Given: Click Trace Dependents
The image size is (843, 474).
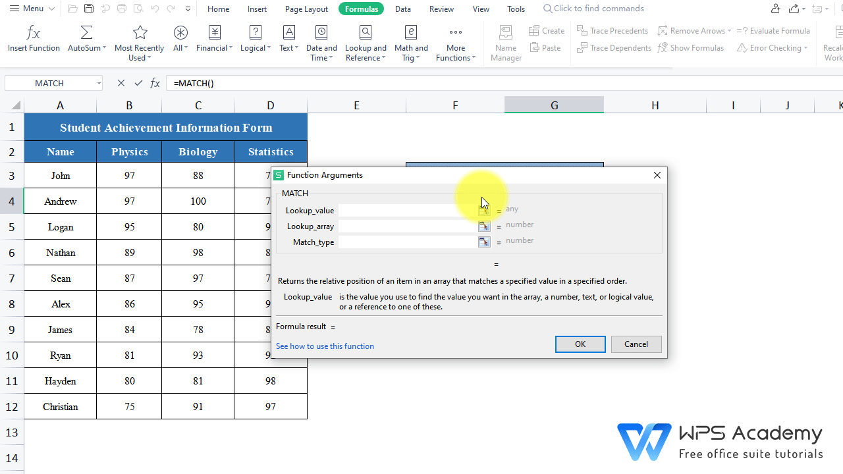Looking at the screenshot, I should [613, 47].
